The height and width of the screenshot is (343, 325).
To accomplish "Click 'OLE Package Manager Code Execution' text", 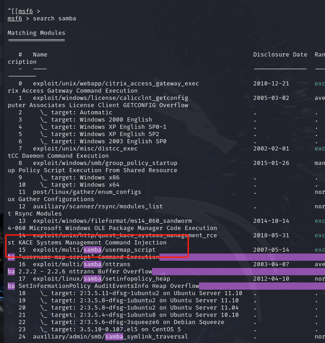I will [x=156, y=228].
